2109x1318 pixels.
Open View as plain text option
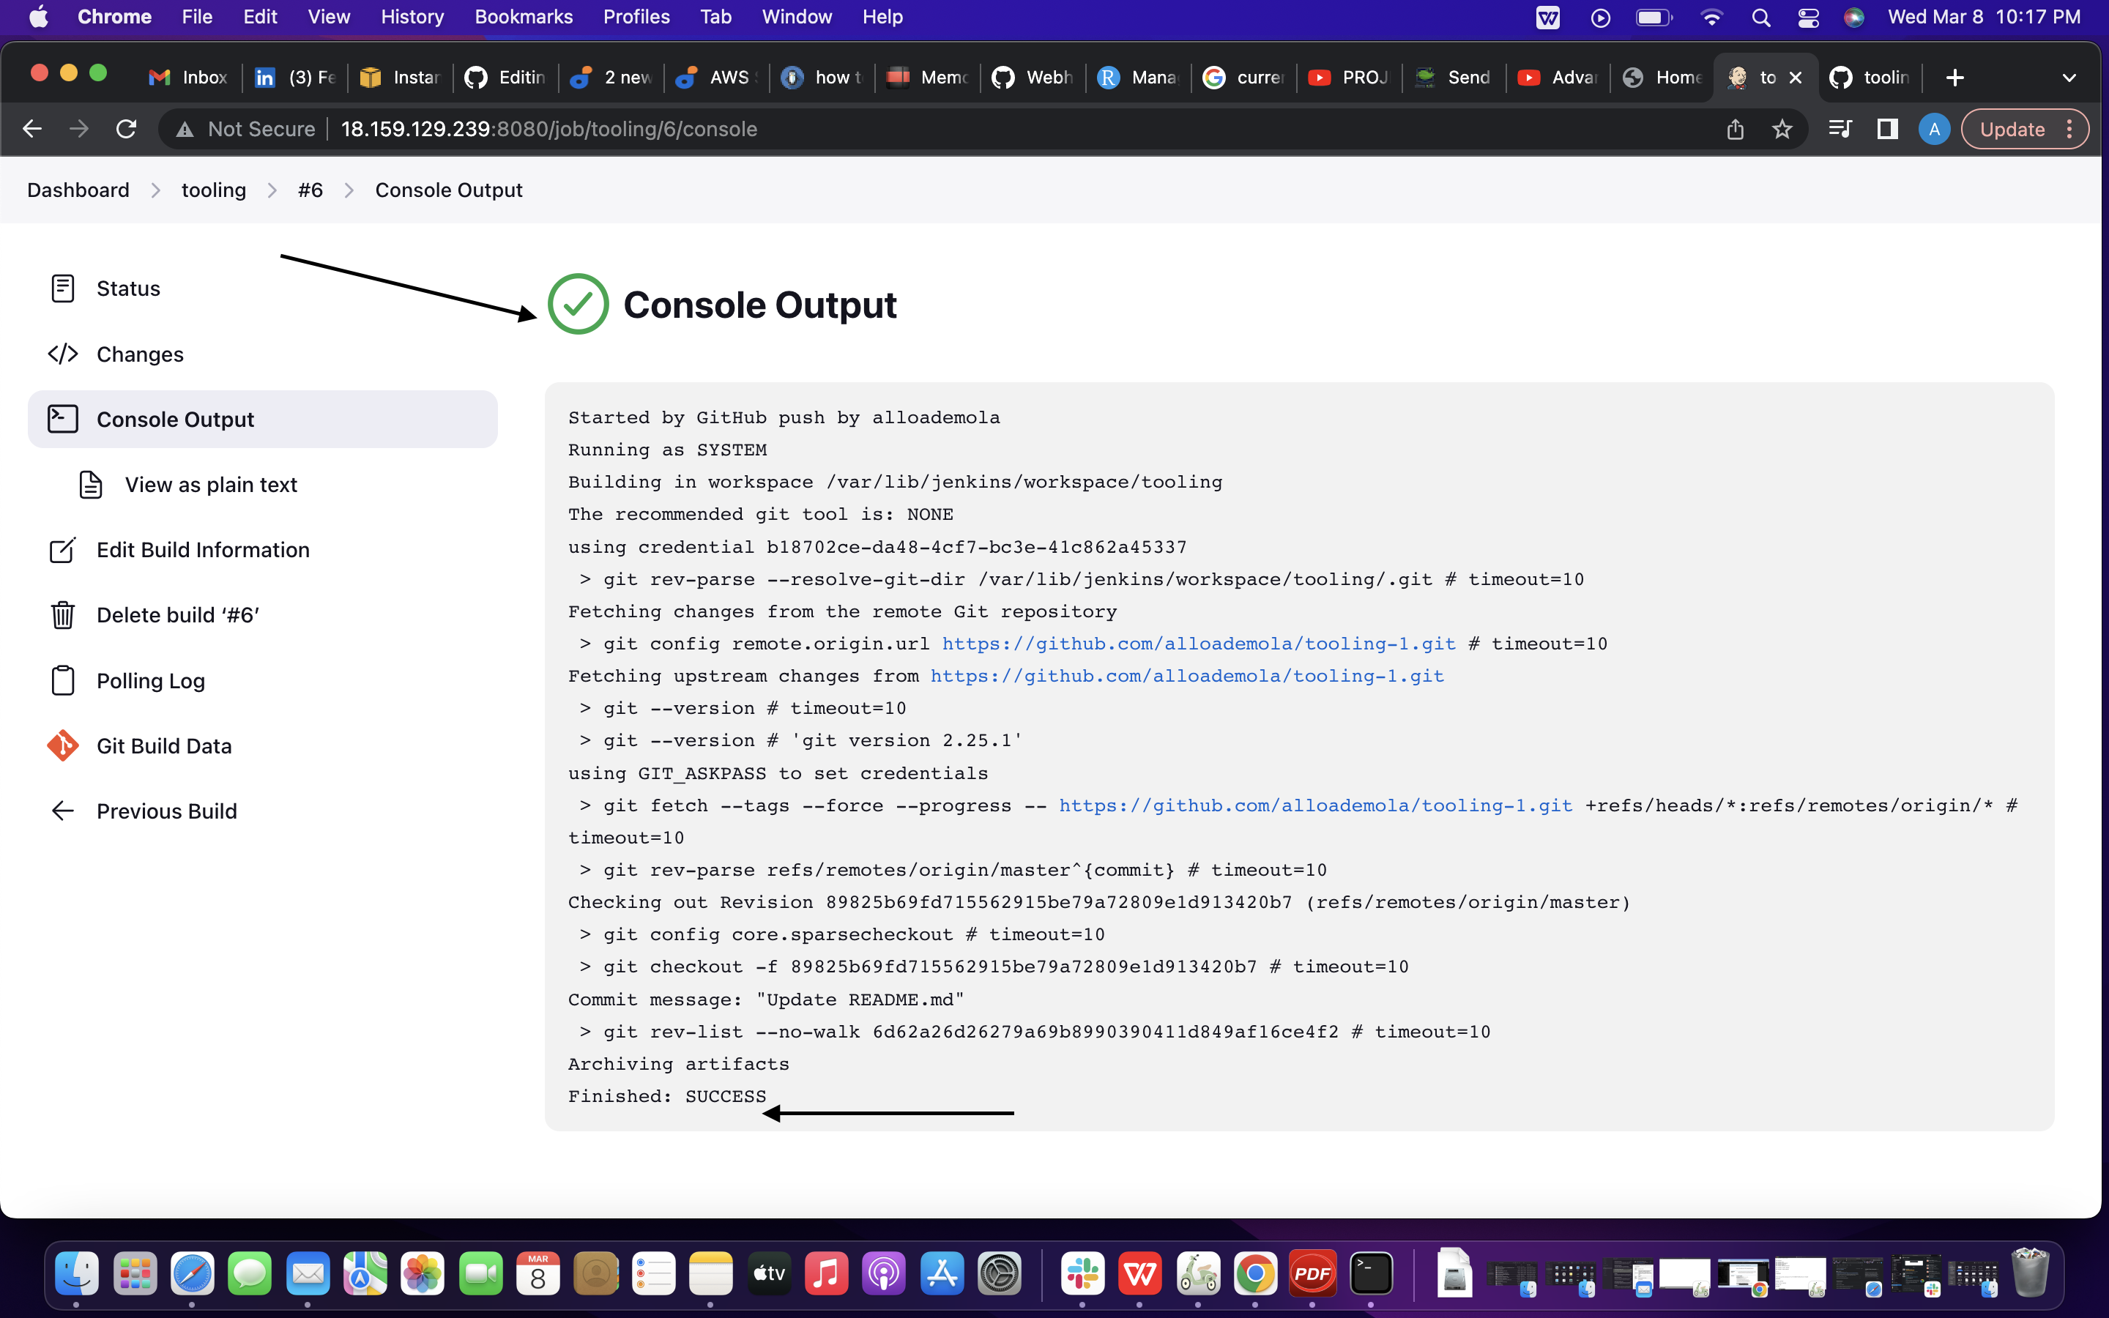[211, 484]
